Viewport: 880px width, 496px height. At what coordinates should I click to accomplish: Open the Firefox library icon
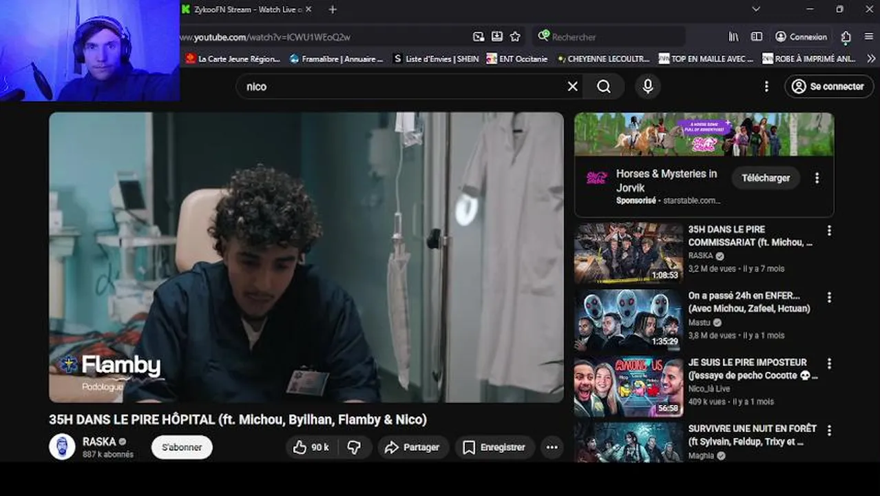734,37
